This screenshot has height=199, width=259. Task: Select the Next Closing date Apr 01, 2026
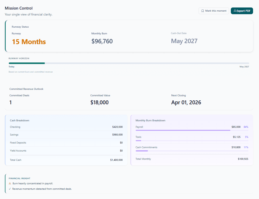[x=186, y=102]
